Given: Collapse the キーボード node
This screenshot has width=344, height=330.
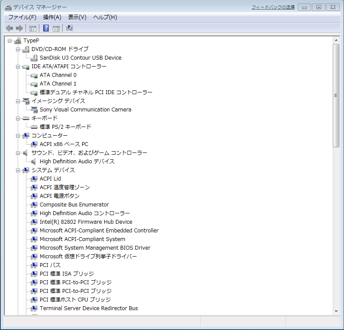Looking at the screenshot, I should point(18,118).
